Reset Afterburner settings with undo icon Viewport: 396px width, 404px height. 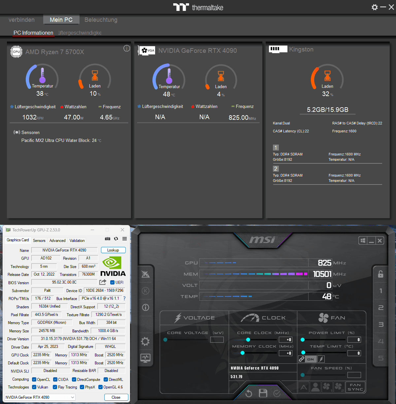click(x=248, y=393)
